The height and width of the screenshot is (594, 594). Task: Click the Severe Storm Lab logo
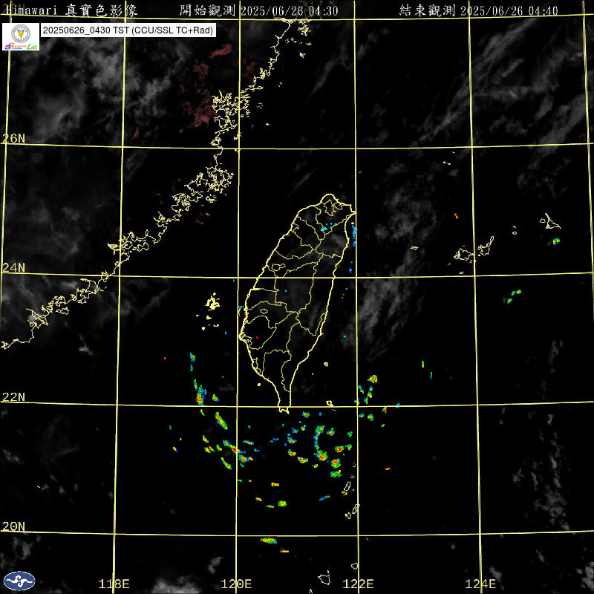pyautogui.click(x=21, y=36)
